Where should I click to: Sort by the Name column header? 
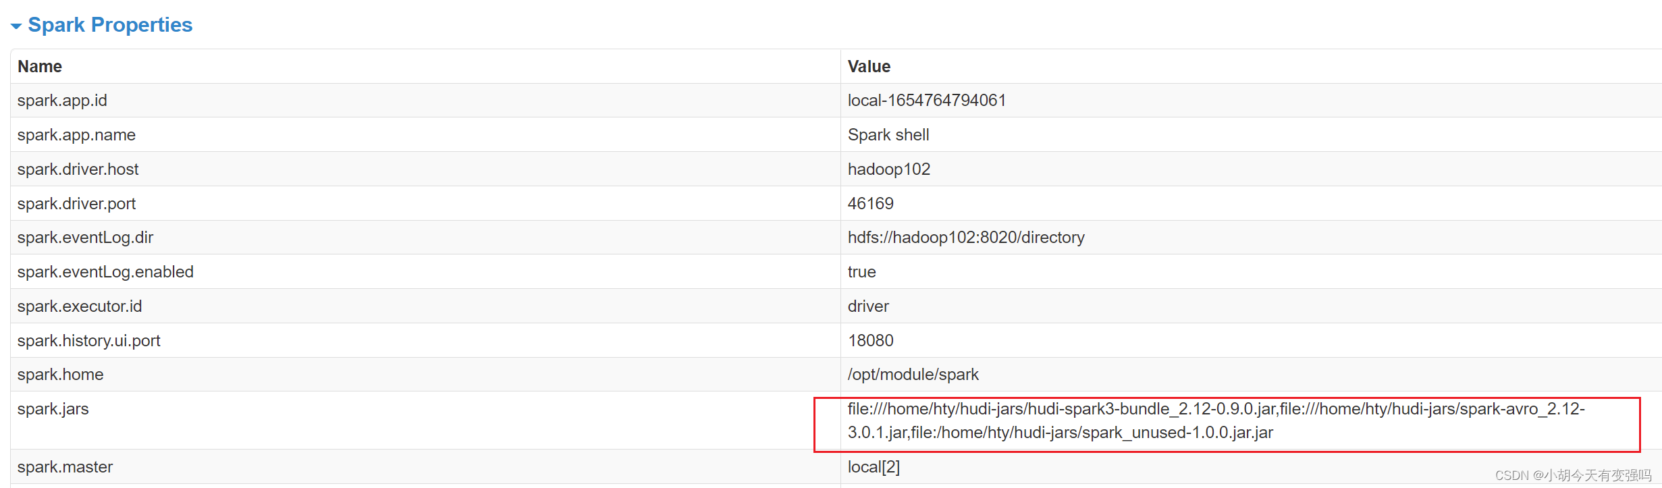[40, 66]
